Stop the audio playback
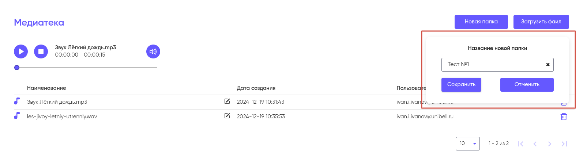This screenshot has width=587, height=168. tap(41, 51)
